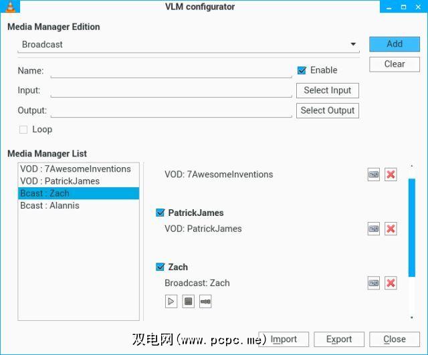Focus the Name text field
The width and height of the screenshot is (428, 355).
[x=171, y=71]
